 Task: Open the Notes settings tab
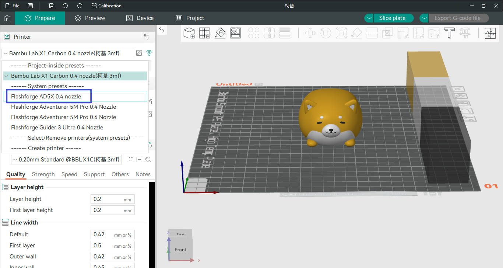(143, 174)
